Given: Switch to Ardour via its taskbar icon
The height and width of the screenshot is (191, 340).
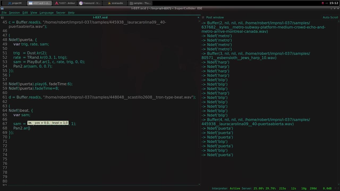Looking at the screenshot, I should [65, 3].
